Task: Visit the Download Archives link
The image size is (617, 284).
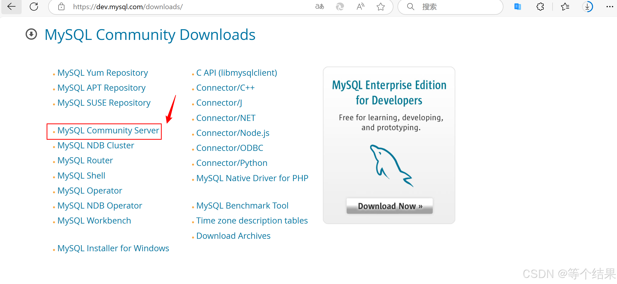Action: (x=233, y=236)
